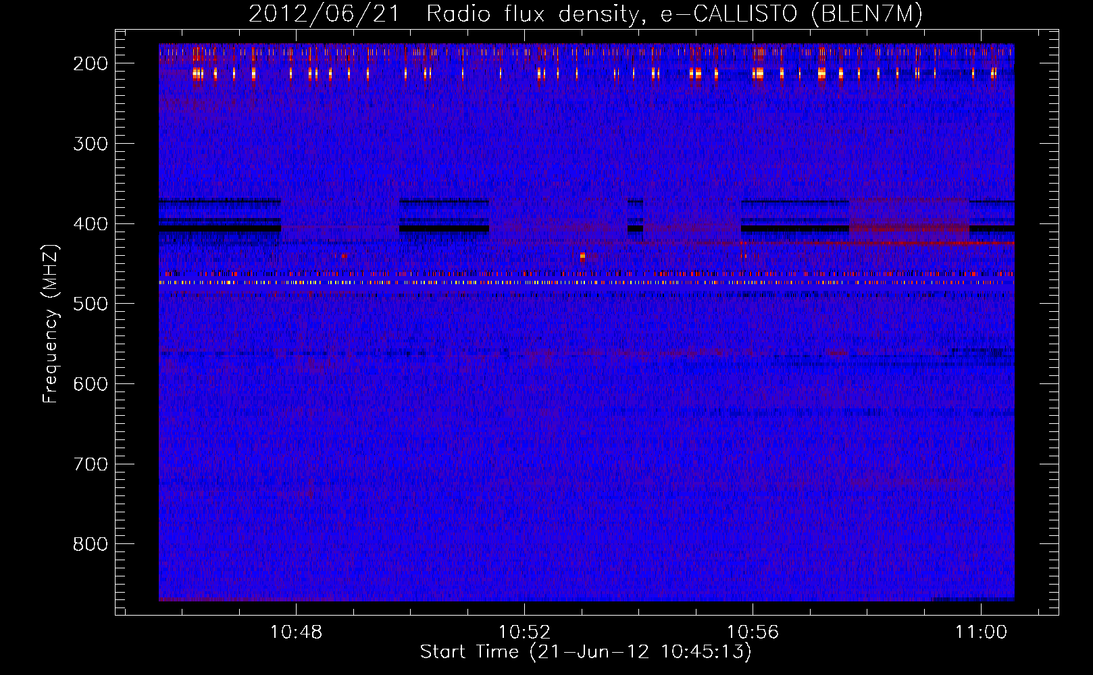This screenshot has width=1093, height=675.
Task: Click the plot title with date 2012/06/21
Action: [586, 13]
